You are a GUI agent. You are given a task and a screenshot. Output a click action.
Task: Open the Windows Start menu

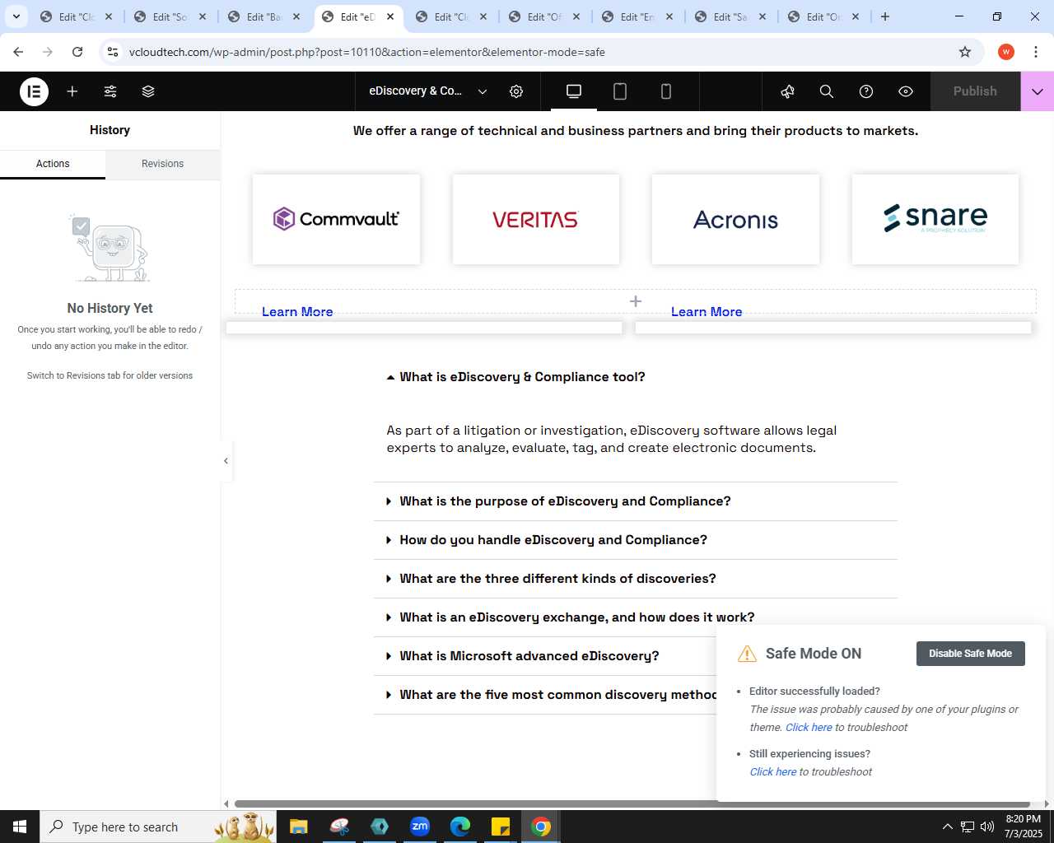tap(20, 827)
